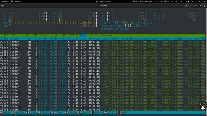Click F7 Nice - button
This screenshot has width=207, height=116.
pyautogui.click(x=84, y=113)
